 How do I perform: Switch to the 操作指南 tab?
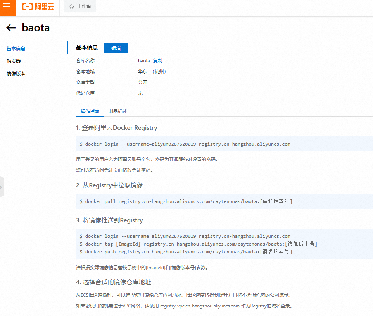click(90, 112)
